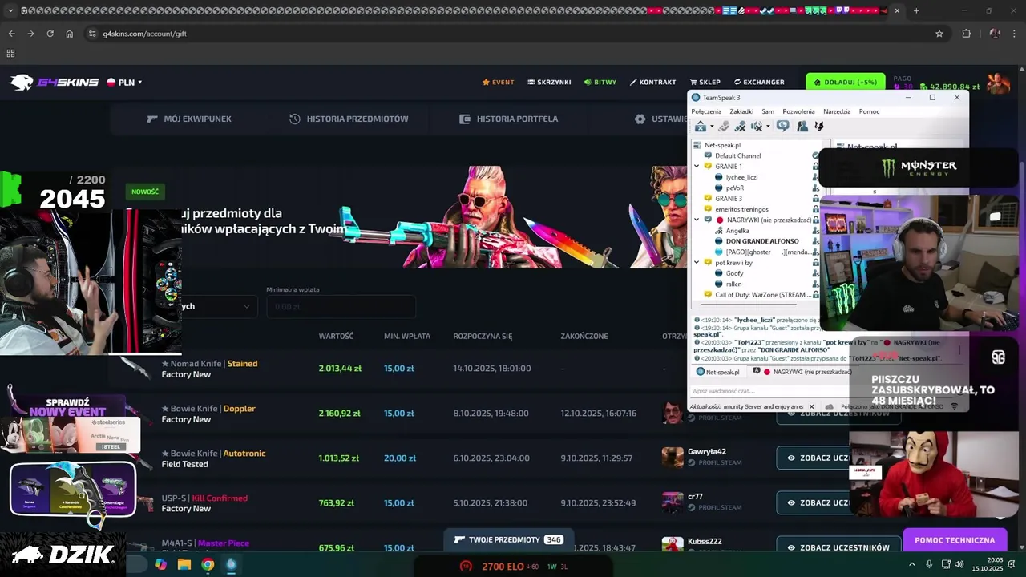Open POMOC TECHNICZNA support button
This screenshot has width=1026, height=577.
tap(954, 540)
